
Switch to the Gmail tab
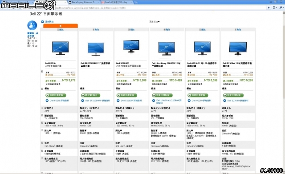click(x=116, y=2)
